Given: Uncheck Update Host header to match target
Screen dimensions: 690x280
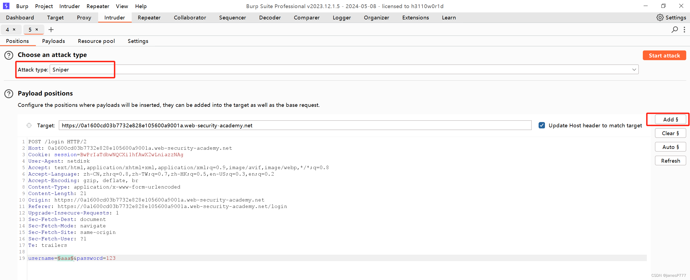Looking at the screenshot, I should click(542, 125).
